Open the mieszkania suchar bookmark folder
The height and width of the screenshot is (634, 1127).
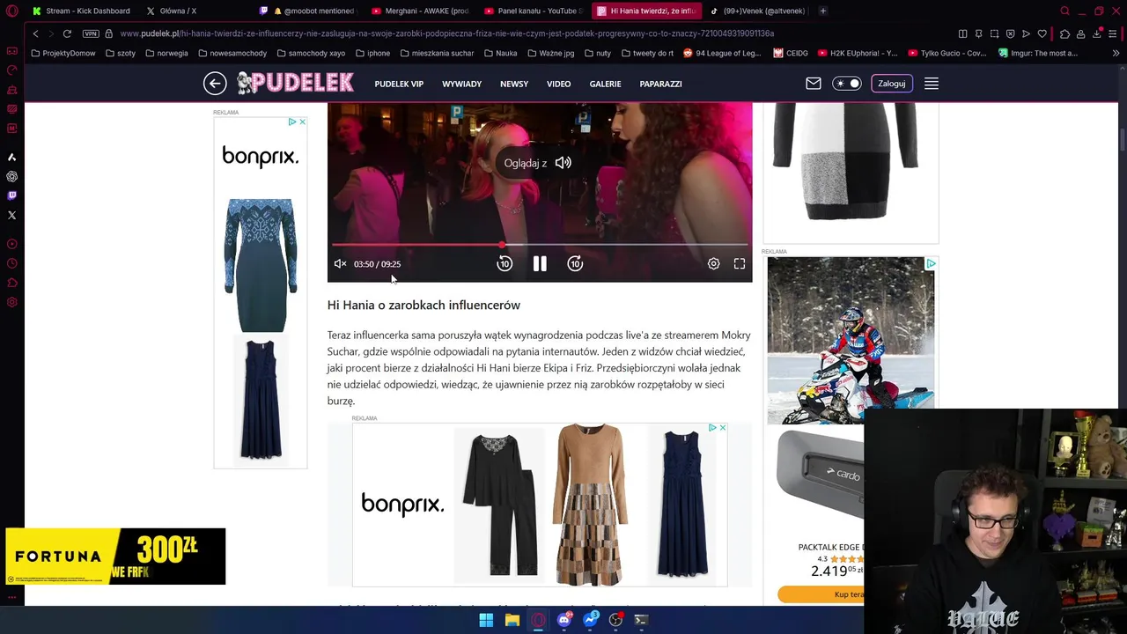[437, 53]
